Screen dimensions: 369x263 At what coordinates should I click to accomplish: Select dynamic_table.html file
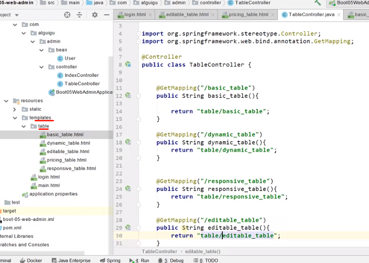69,143
